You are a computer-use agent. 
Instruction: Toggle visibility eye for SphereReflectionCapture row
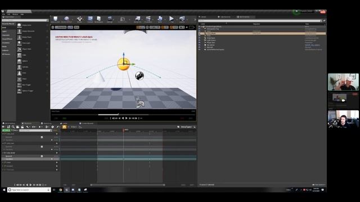point(199,49)
